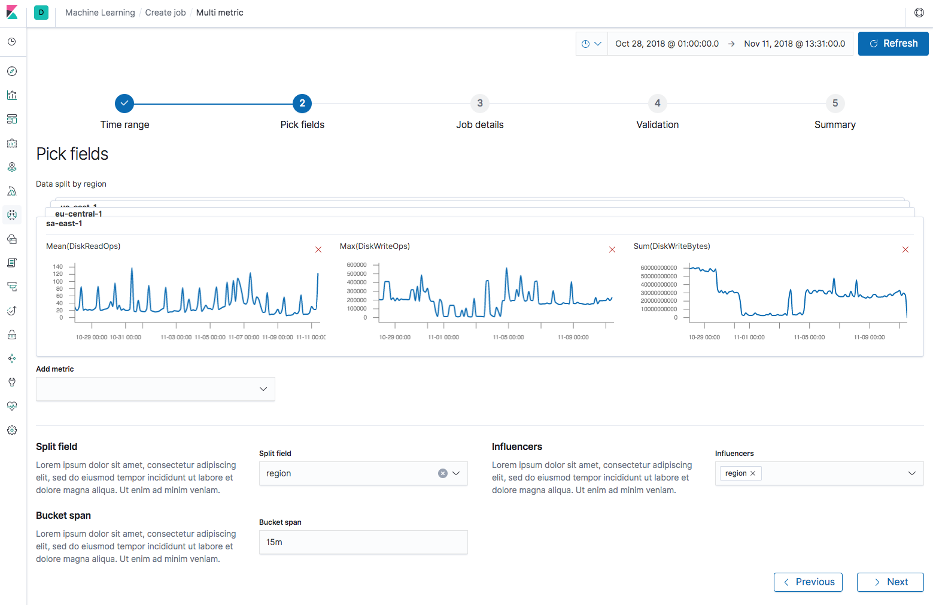The image size is (933, 605).
Task: Open Management gear icon in sidebar
Action: tap(12, 430)
